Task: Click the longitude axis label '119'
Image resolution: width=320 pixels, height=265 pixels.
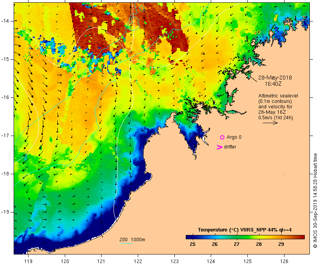Action: click(x=28, y=261)
